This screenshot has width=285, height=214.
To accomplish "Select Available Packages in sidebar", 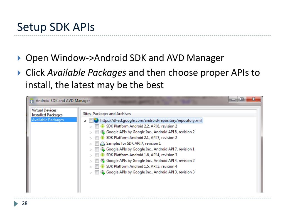I will 54,120.
